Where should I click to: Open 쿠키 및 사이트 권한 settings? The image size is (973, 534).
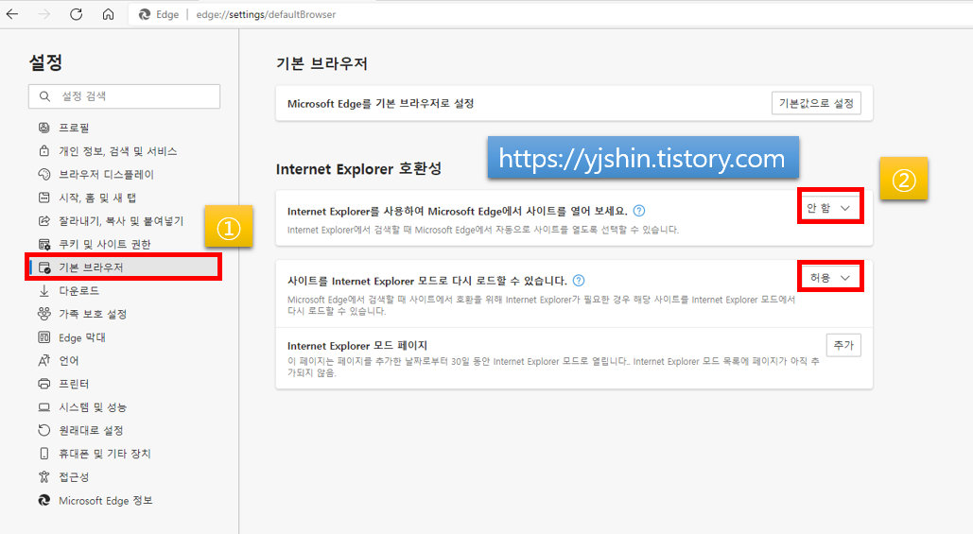click(105, 244)
